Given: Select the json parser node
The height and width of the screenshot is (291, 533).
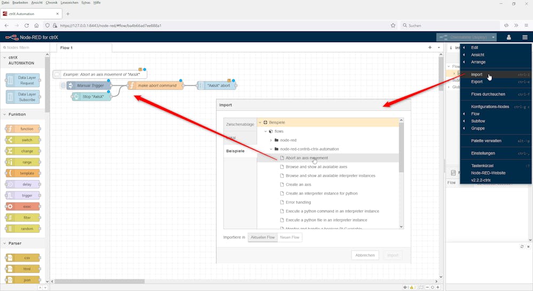Looking at the screenshot, I should 23,280.
